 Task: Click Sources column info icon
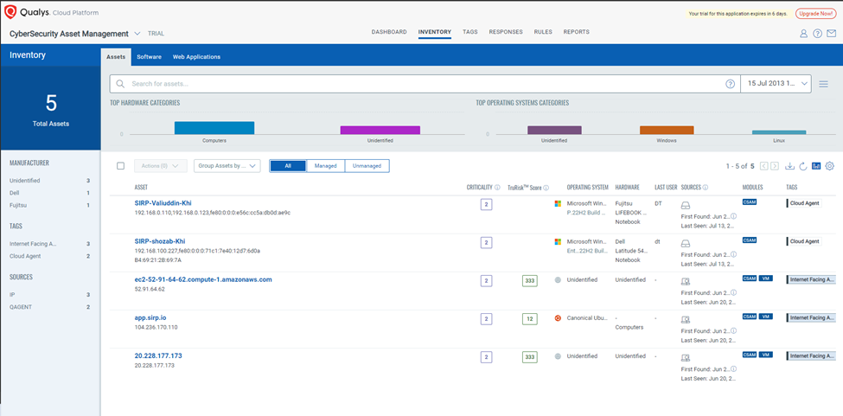click(x=705, y=188)
